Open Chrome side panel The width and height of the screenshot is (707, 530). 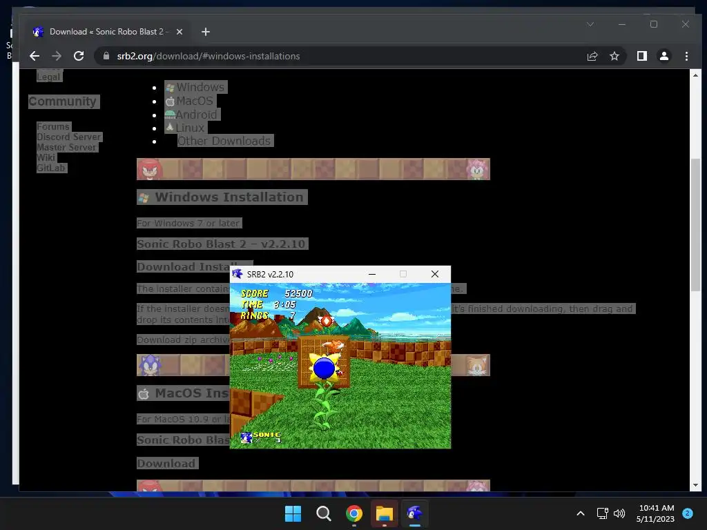(x=641, y=56)
